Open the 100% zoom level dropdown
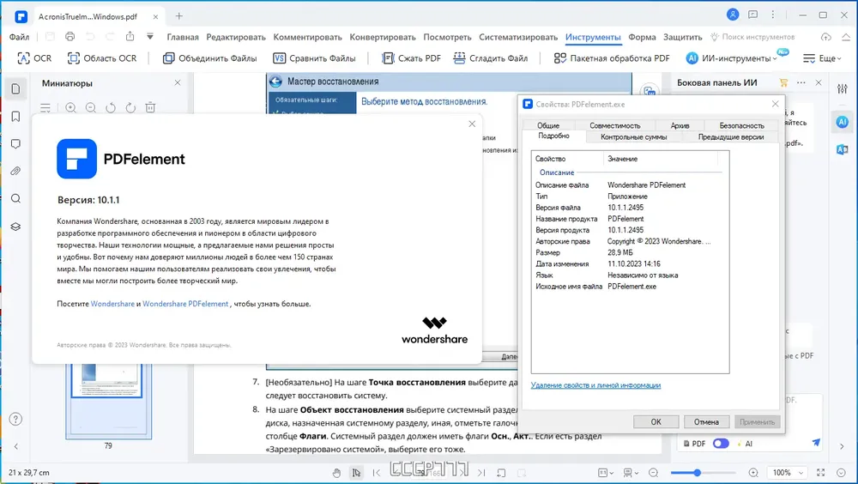This screenshot has height=484, width=858. (787, 473)
